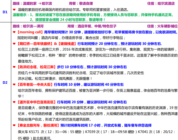Click the heart icon beside morning call

[x=14, y=32]
